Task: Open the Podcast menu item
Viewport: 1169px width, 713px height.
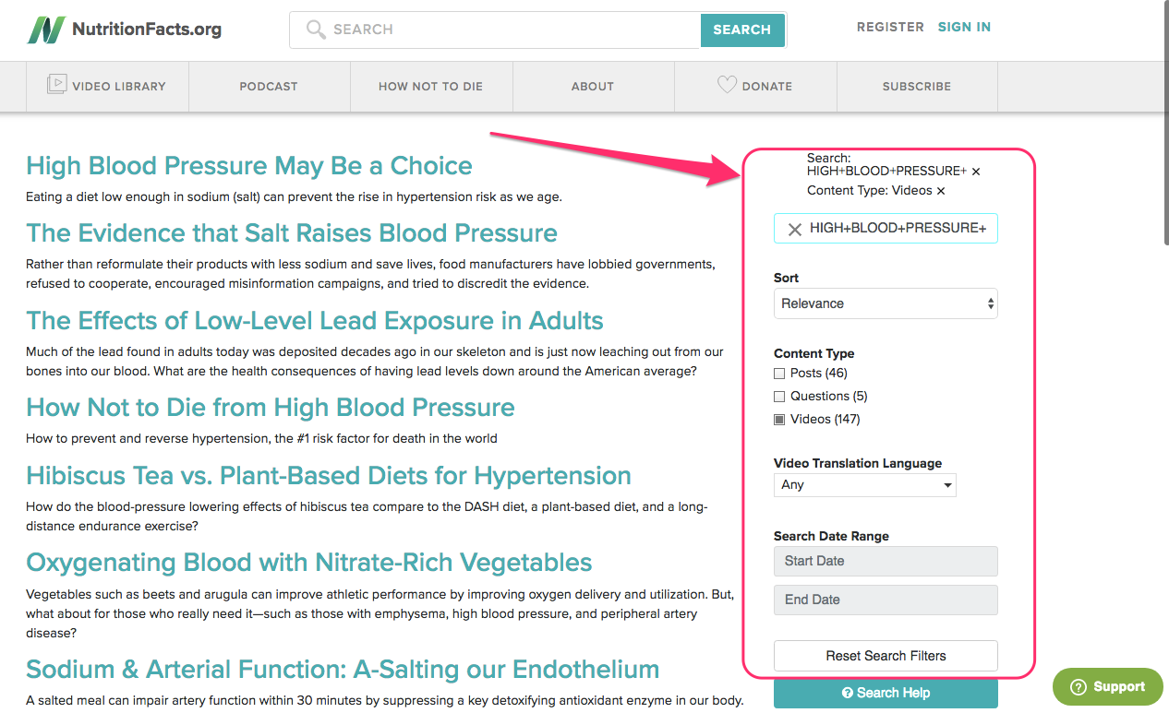Action: pos(269,86)
